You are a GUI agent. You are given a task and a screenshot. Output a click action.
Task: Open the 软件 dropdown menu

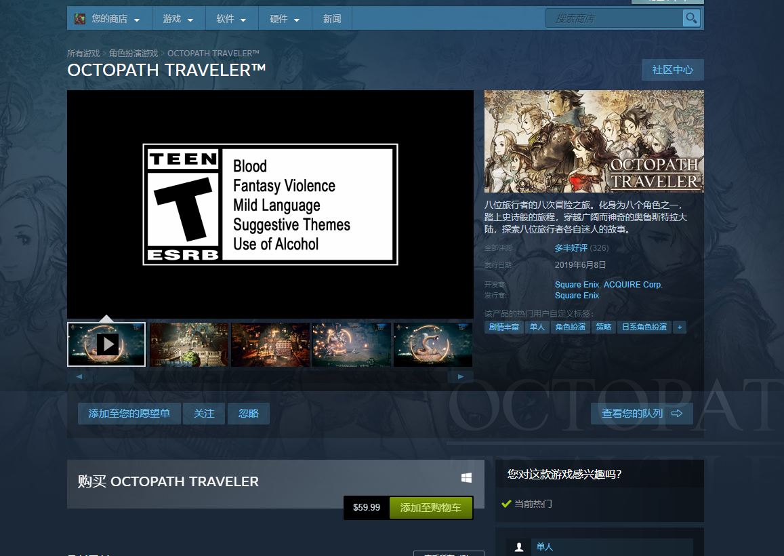[x=232, y=19]
